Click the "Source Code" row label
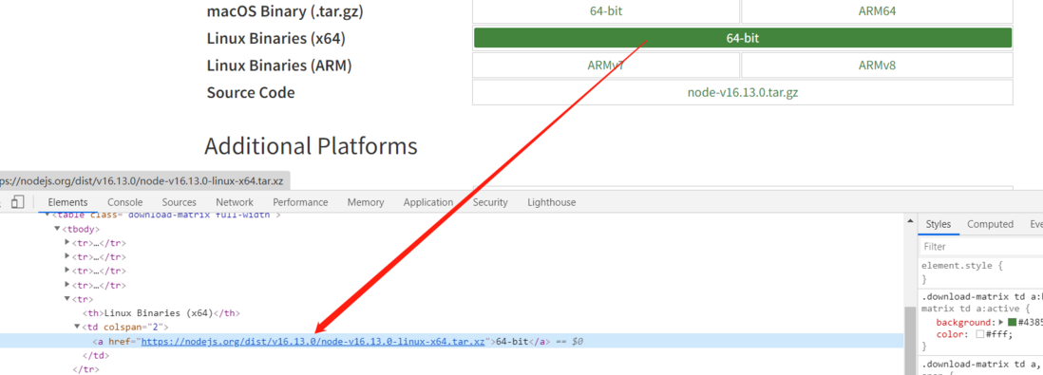Screen dimensions: 1043x375 251,92
